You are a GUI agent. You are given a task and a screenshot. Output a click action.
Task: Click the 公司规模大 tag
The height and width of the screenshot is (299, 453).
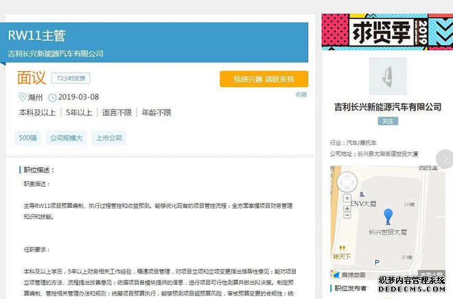[x=67, y=138]
